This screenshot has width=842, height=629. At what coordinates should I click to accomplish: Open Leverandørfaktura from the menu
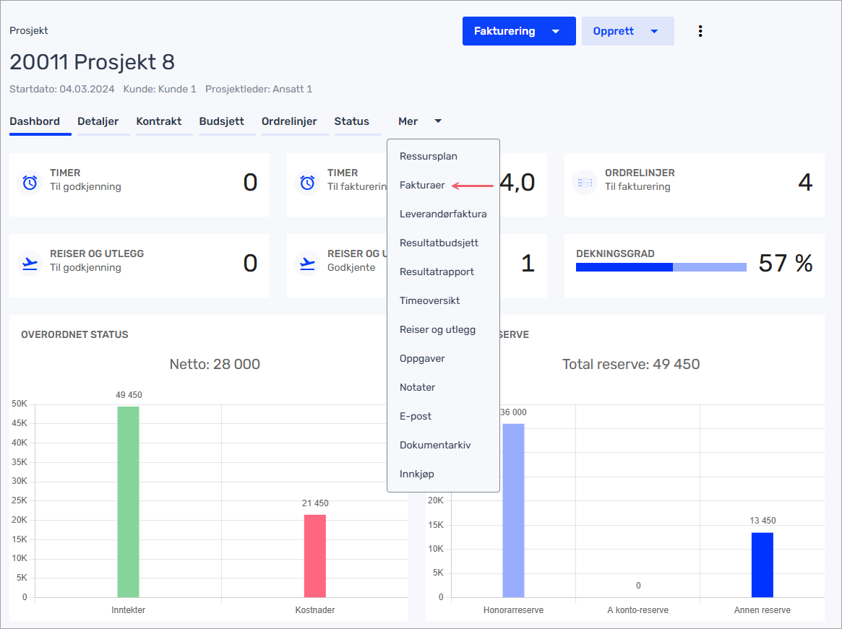442,214
